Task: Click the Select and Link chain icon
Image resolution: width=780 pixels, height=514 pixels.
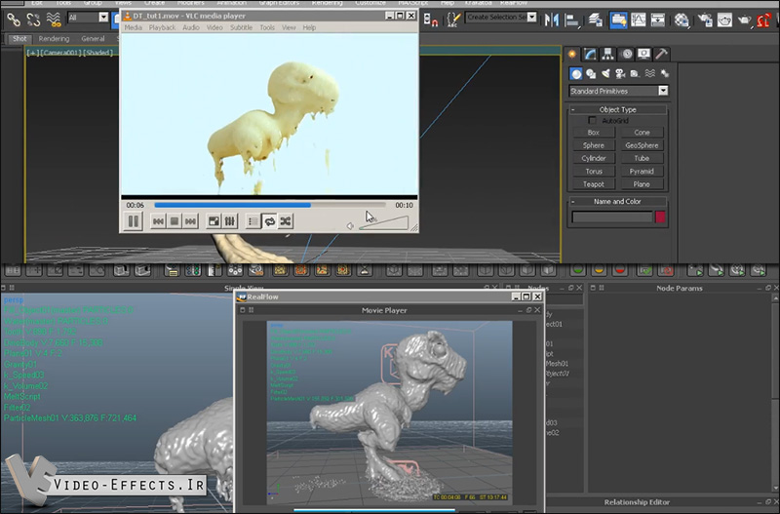Action: (x=14, y=20)
